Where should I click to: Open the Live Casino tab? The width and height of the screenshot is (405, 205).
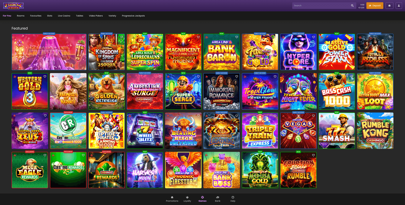(x=64, y=16)
